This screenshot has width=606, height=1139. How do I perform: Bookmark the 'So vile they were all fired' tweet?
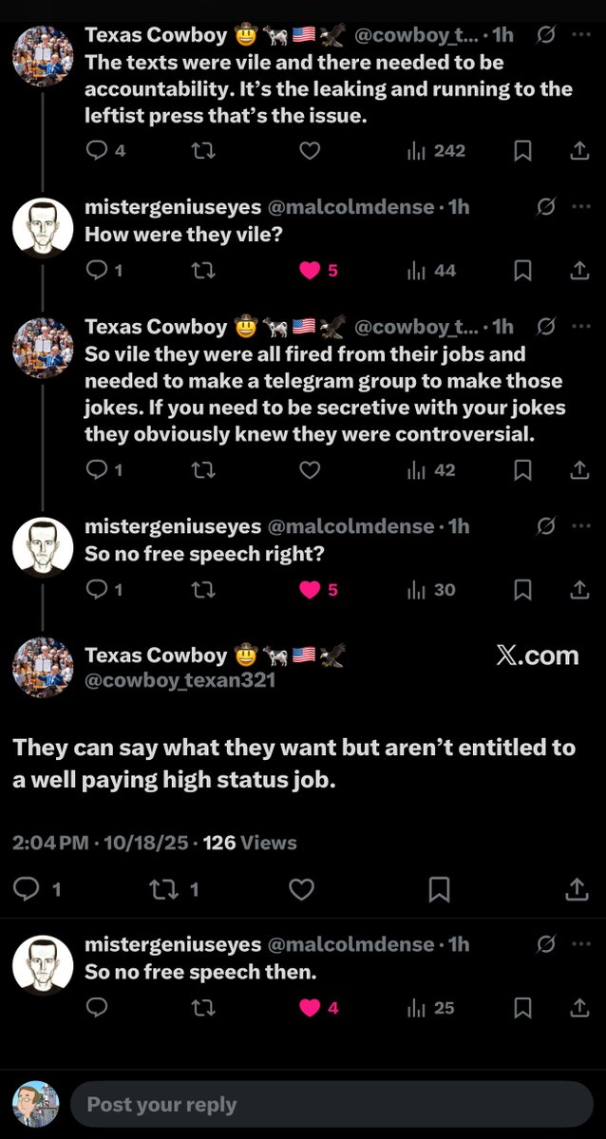[522, 470]
